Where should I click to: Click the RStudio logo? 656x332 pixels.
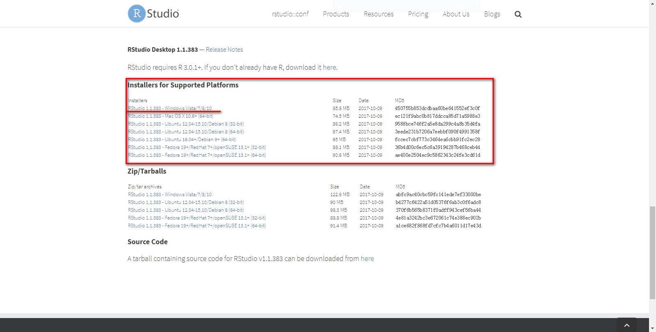point(154,14)
